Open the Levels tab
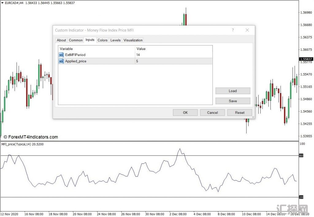The width and height of the screenshot is (314, 217). 115,40
